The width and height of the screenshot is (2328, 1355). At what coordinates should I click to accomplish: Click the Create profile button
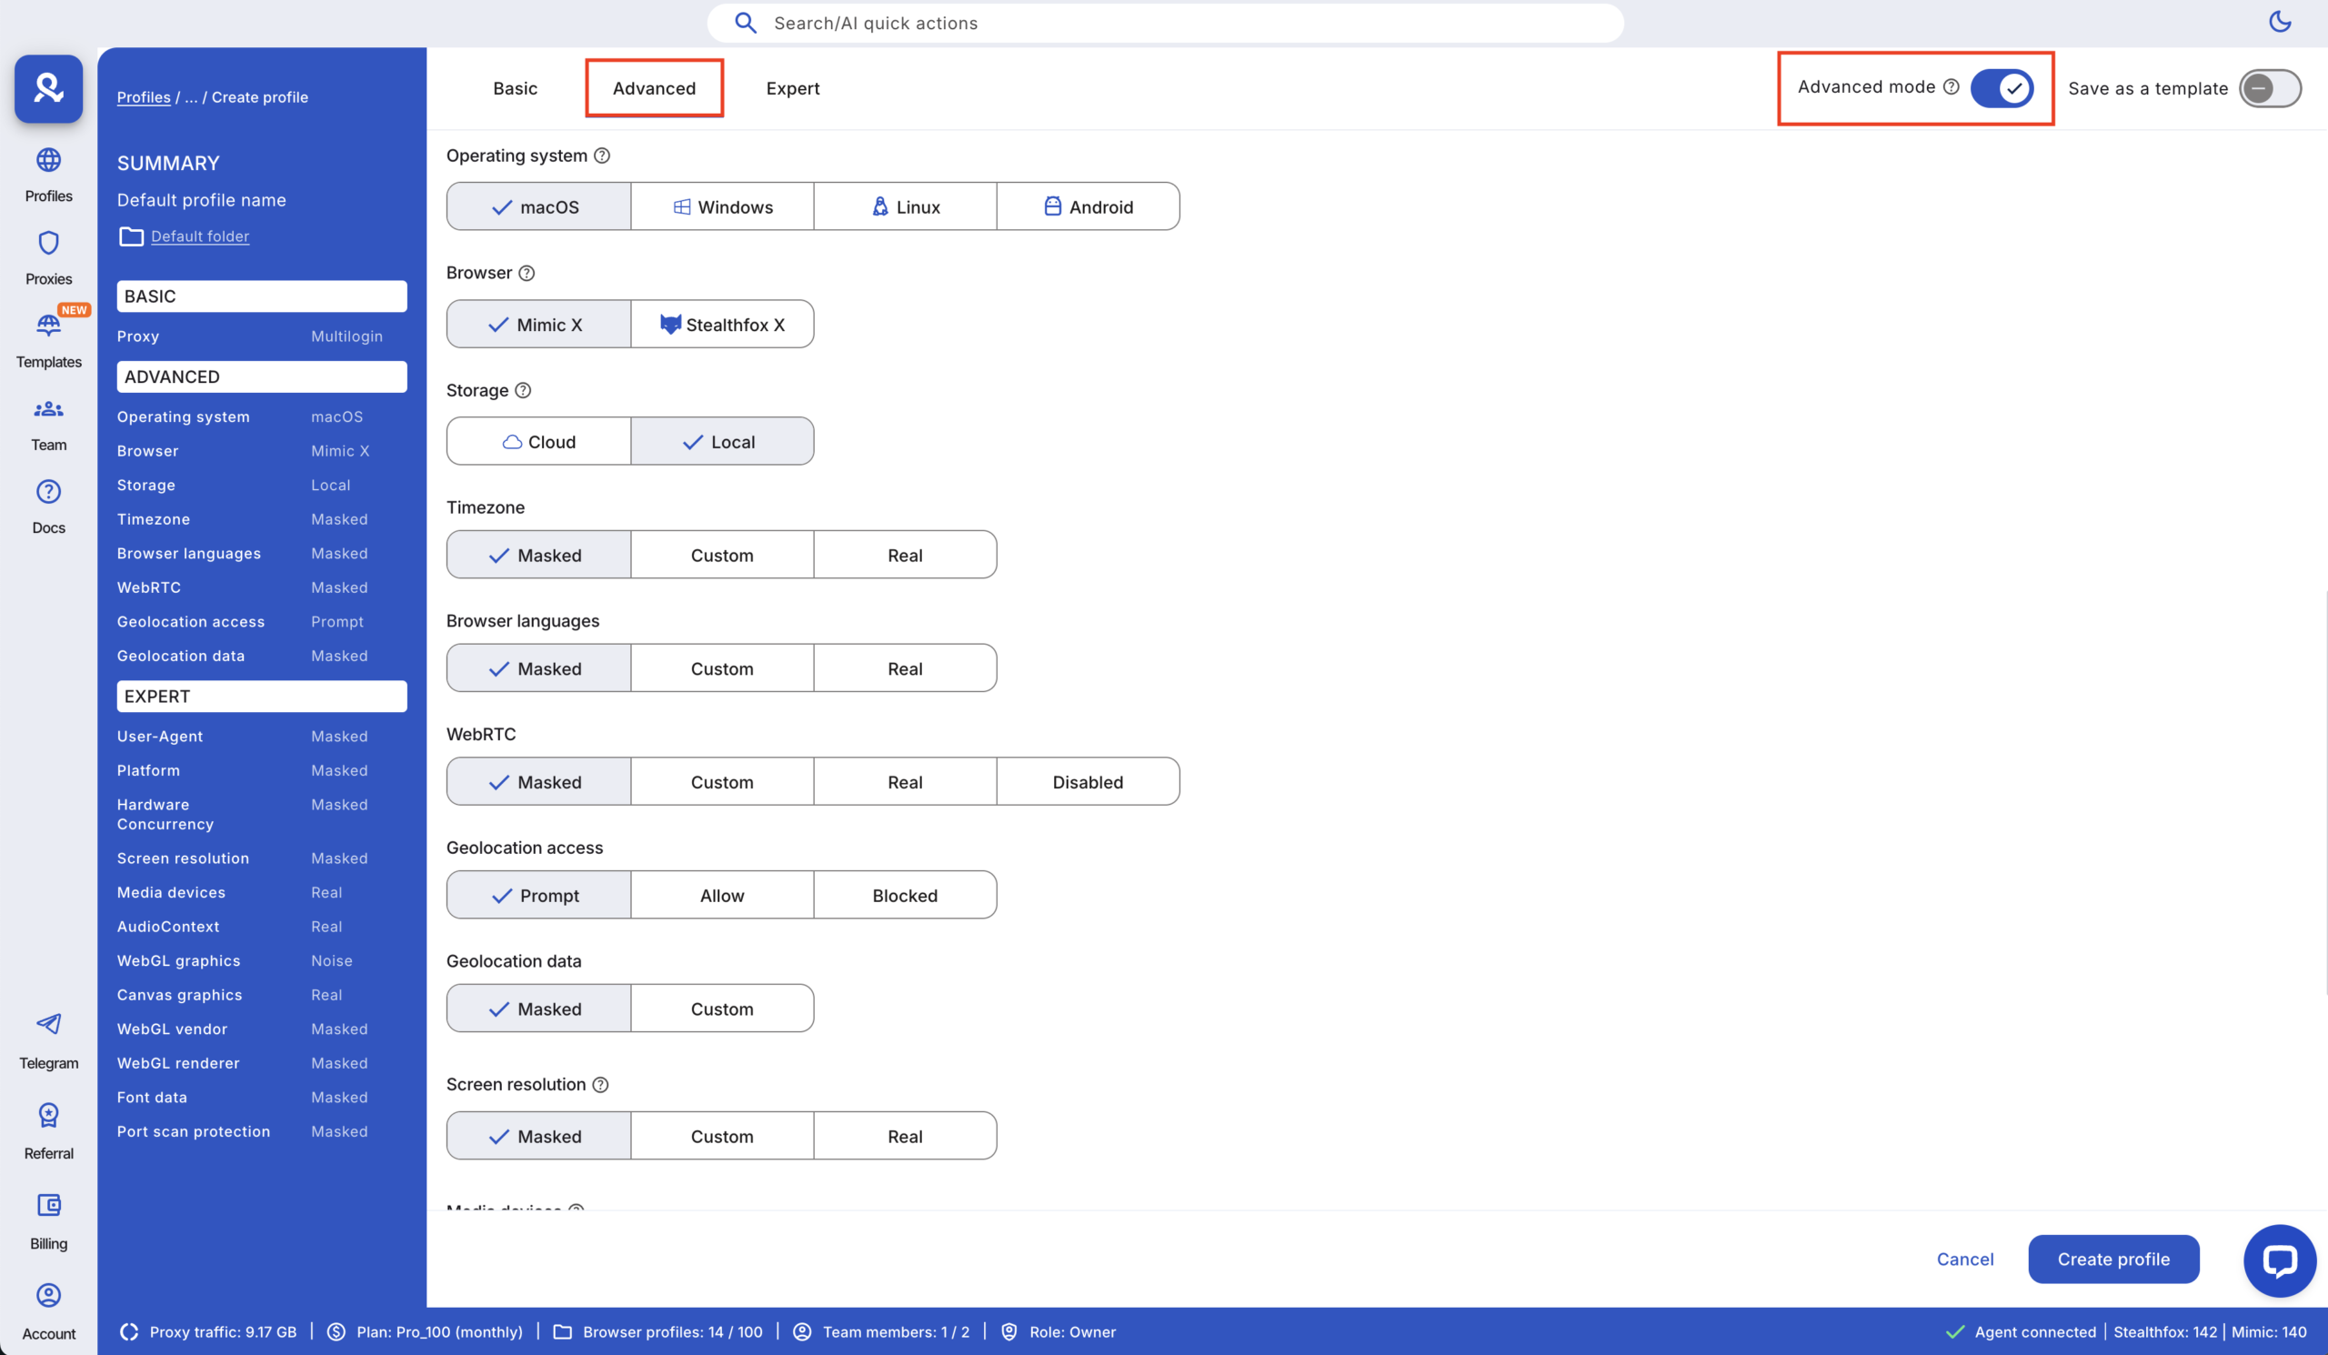tap(2113, 1259)
